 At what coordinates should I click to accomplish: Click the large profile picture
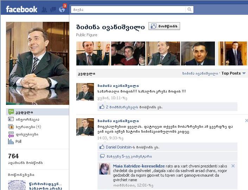pos(38,63)
